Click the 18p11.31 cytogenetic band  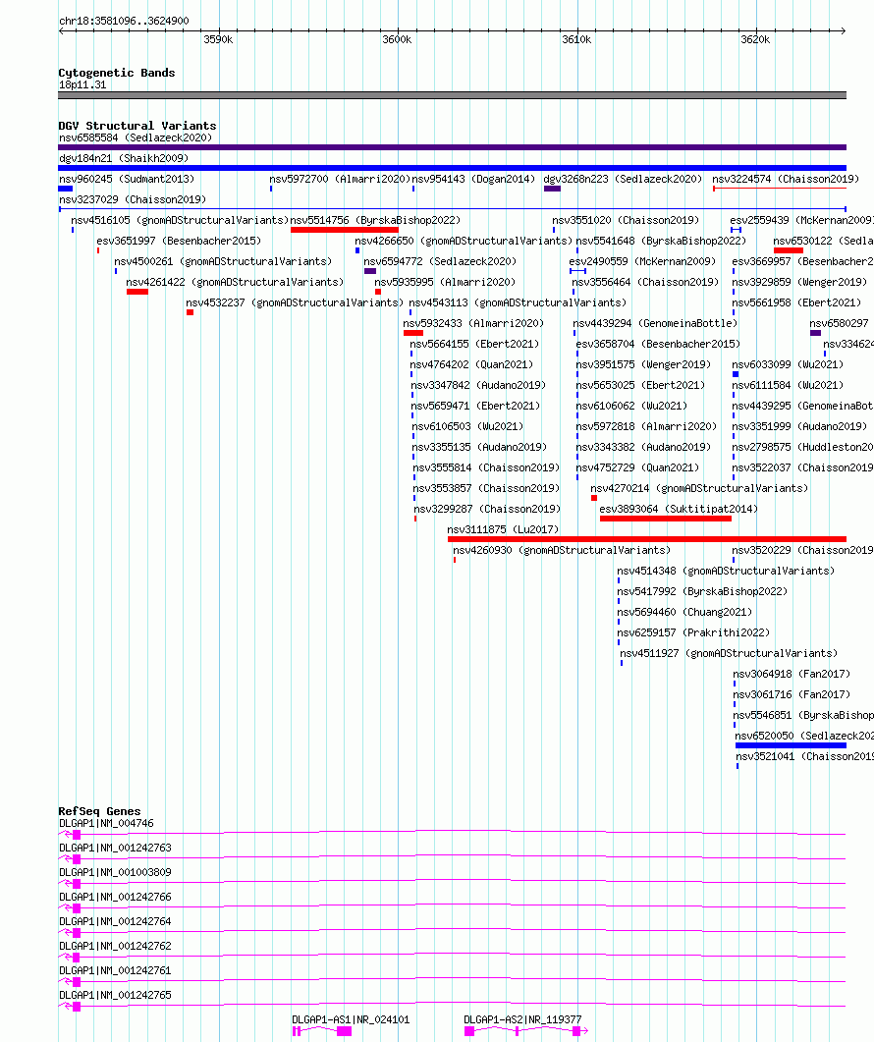point(452,95)
